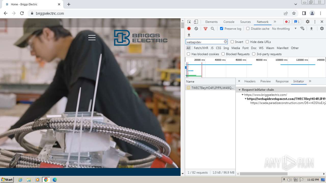Open the Chrome three-dot menu
This screenshot has height=183, width=326.
(x=320, y=13)
